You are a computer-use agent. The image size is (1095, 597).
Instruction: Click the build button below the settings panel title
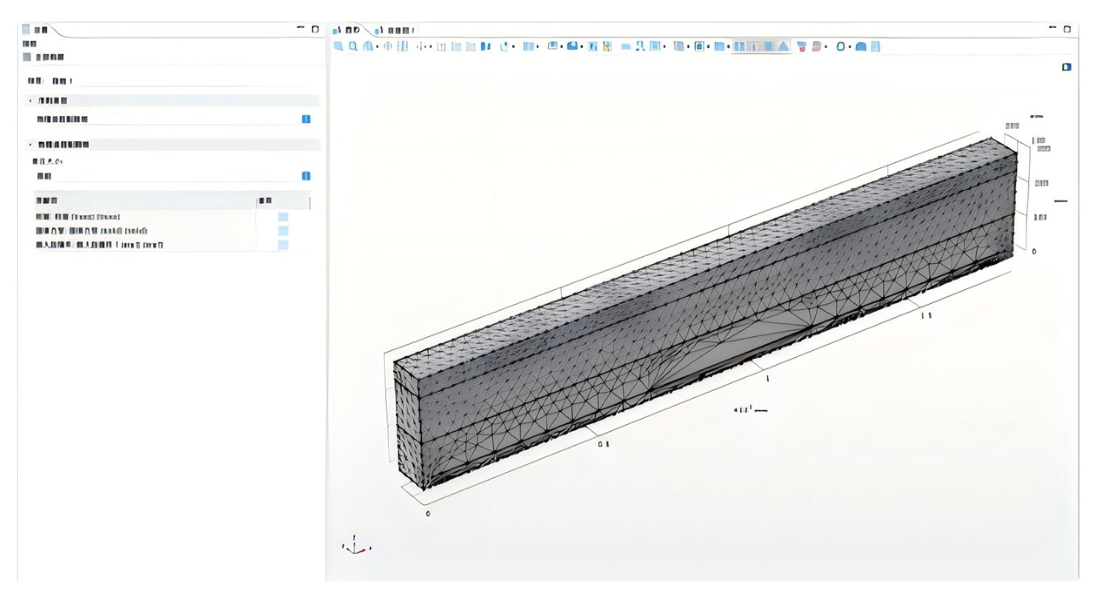click(x=44, y=57)
